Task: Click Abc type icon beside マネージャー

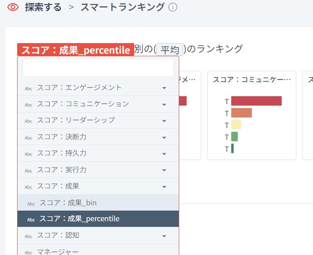Action: 28,253
